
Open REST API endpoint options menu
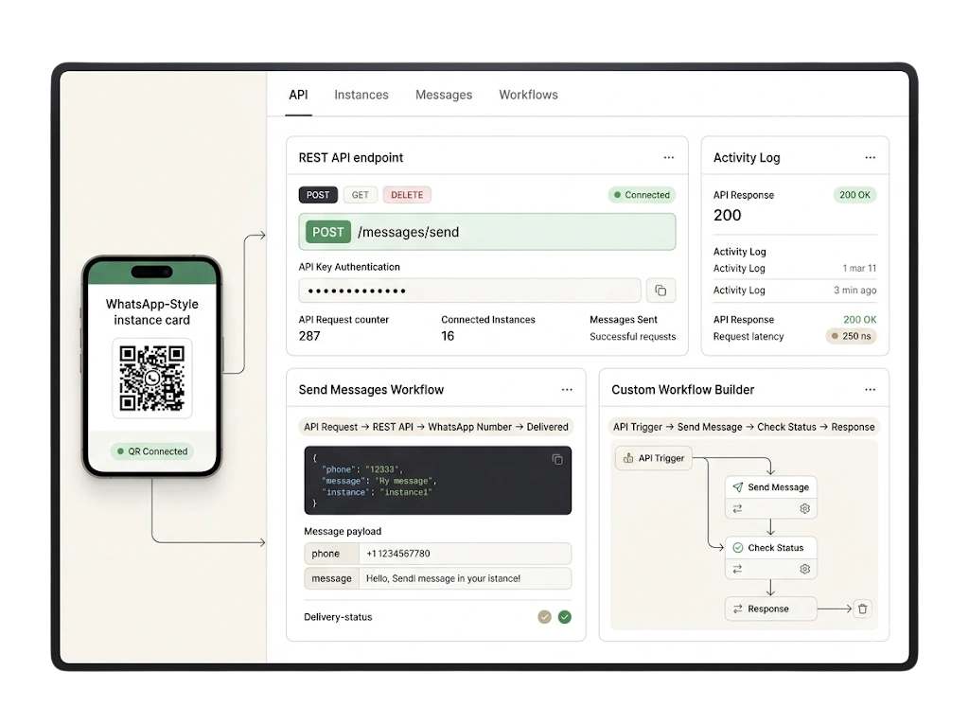click(x=669, y=158)
